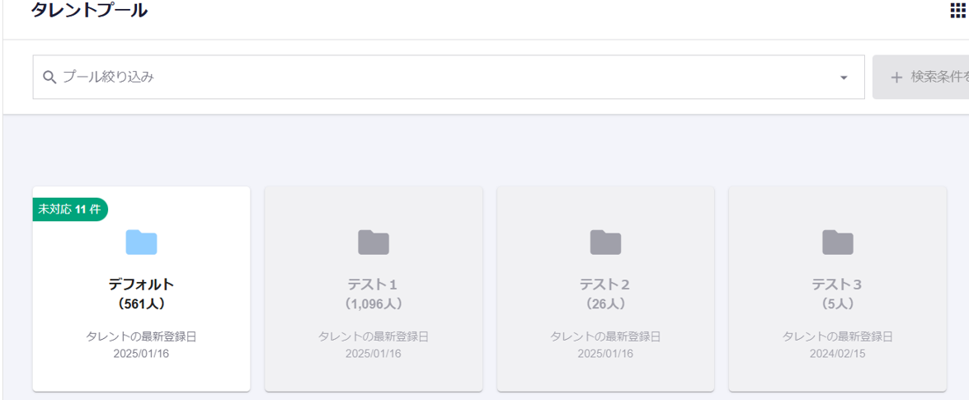
Task: Click the gray テスト2 folder icon
Action: click(x=605, y=242)
